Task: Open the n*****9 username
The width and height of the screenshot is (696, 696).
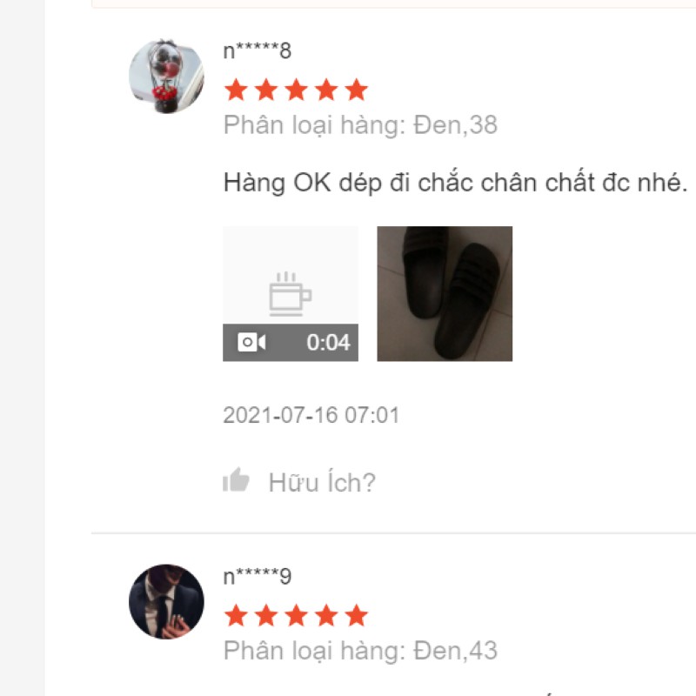Action: tap(257, 576)
